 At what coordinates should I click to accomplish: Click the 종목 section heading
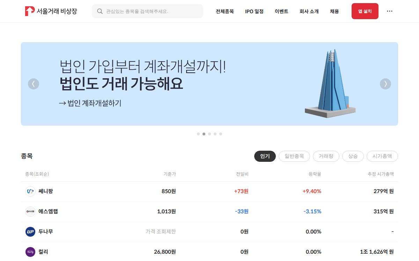[x=27, y=156]
